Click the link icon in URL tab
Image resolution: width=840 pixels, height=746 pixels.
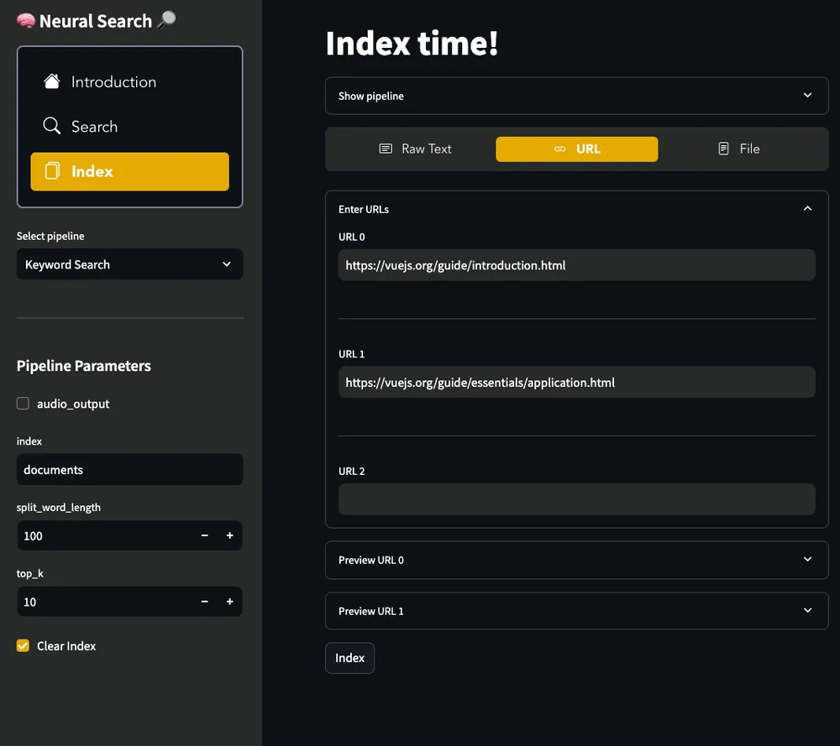[559, 149]
